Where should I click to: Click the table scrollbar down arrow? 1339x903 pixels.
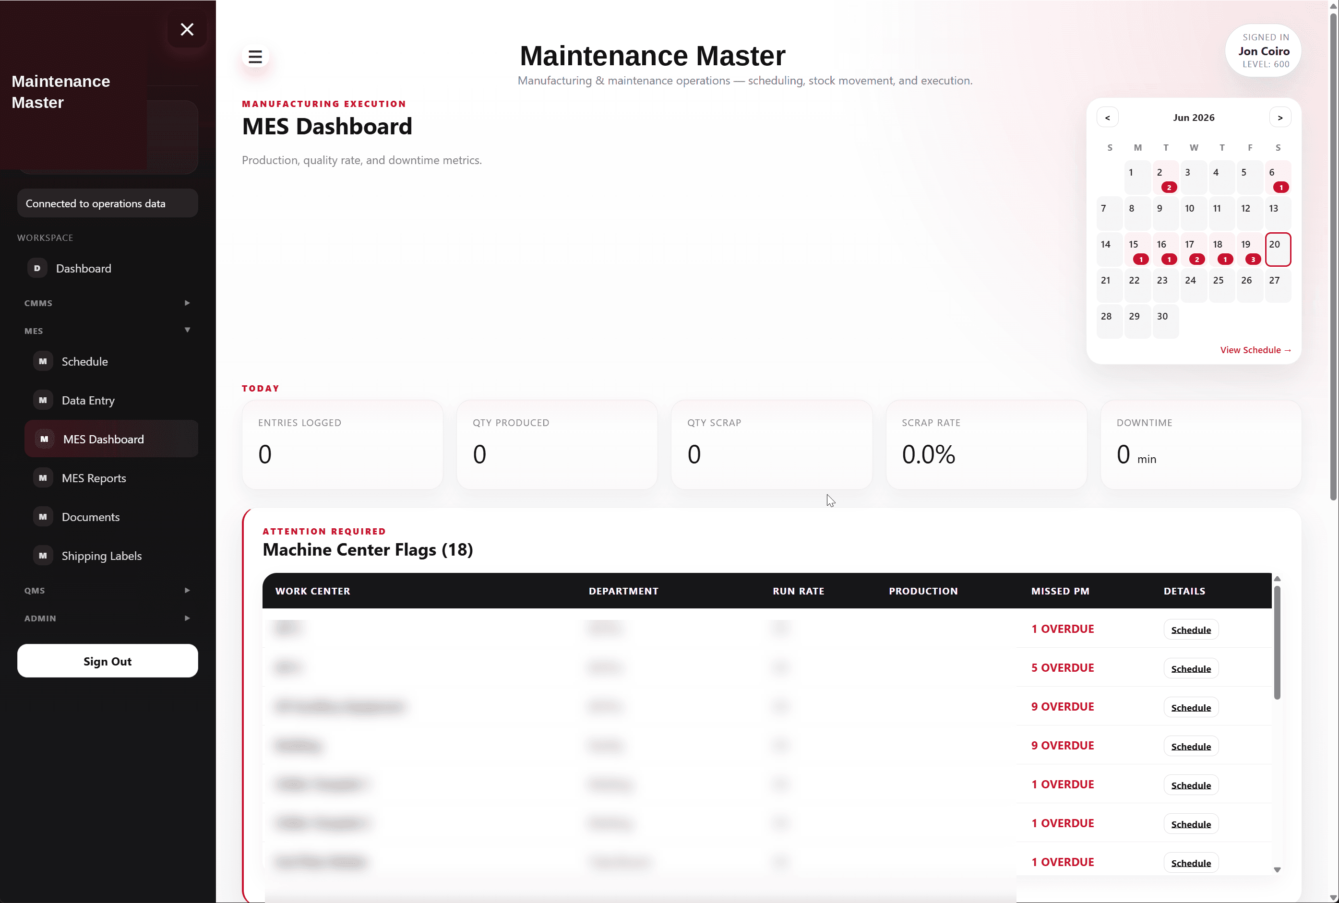(x=1277, y=869)
